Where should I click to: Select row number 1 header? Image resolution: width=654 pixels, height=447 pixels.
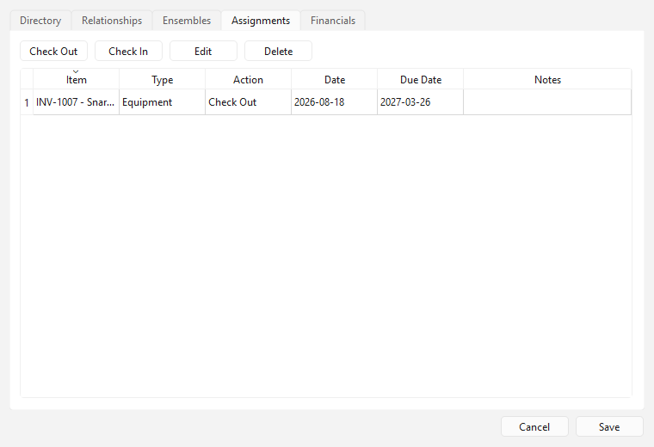[27, 102]
